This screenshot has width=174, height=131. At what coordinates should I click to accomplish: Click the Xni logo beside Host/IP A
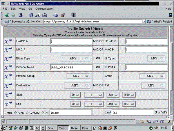8,42
